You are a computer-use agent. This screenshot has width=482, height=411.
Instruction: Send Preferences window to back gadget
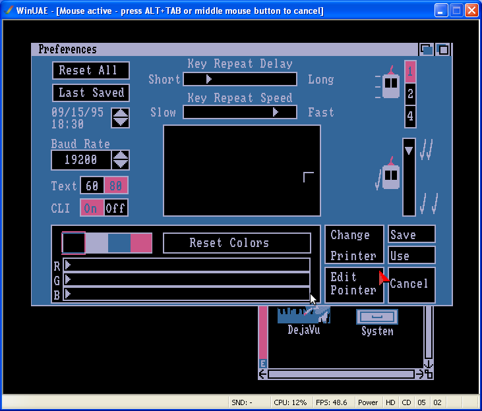pos(427,49)
